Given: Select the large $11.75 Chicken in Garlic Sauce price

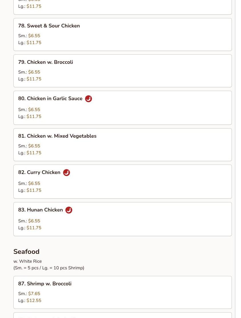Looking at the screenshot, I should click(34, 116).
